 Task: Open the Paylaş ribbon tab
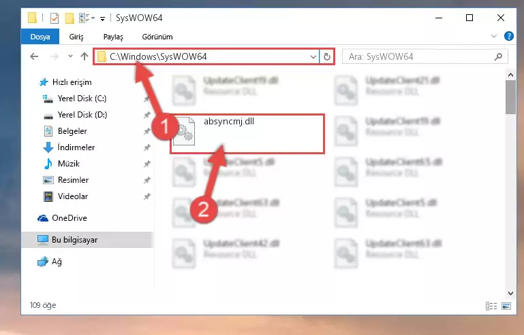pyautogui.click(x=113, y=37)
